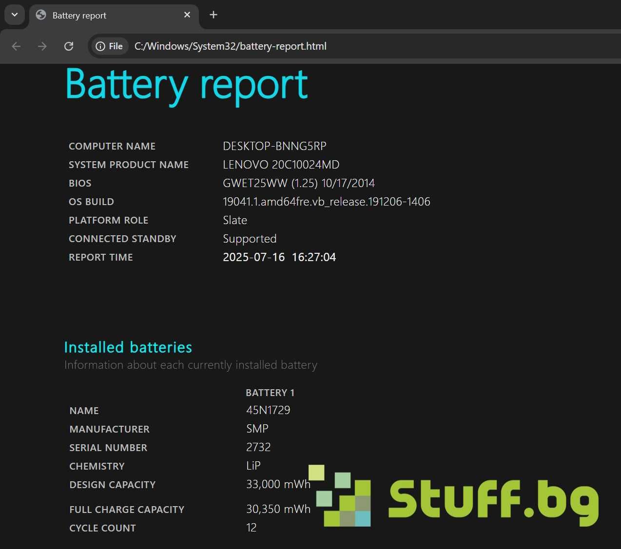The height and width of the screenshot is (549, 621).
Task: Select the FULL CHARGE CAPACITY label
Action: (127, 510)
